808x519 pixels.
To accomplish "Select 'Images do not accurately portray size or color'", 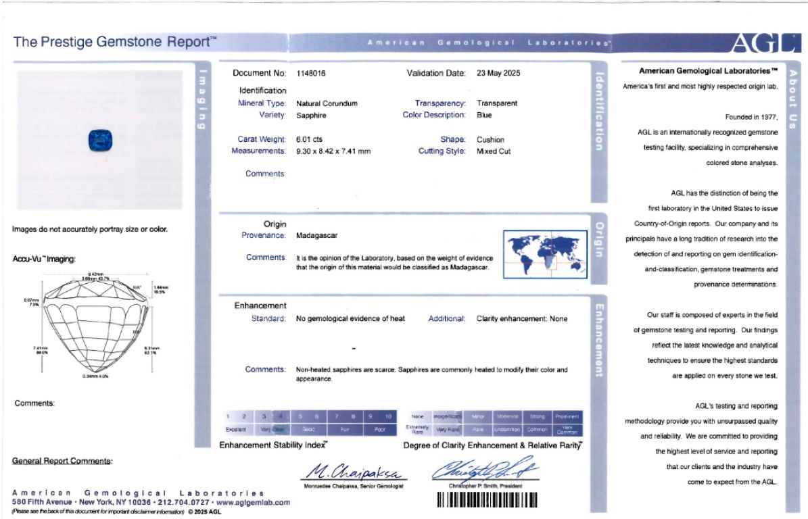I will (x=90, y=229).
